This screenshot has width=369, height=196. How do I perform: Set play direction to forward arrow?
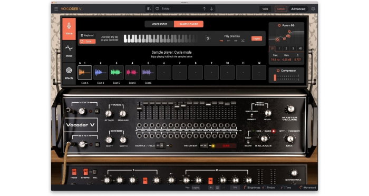[x=221, y=41]
